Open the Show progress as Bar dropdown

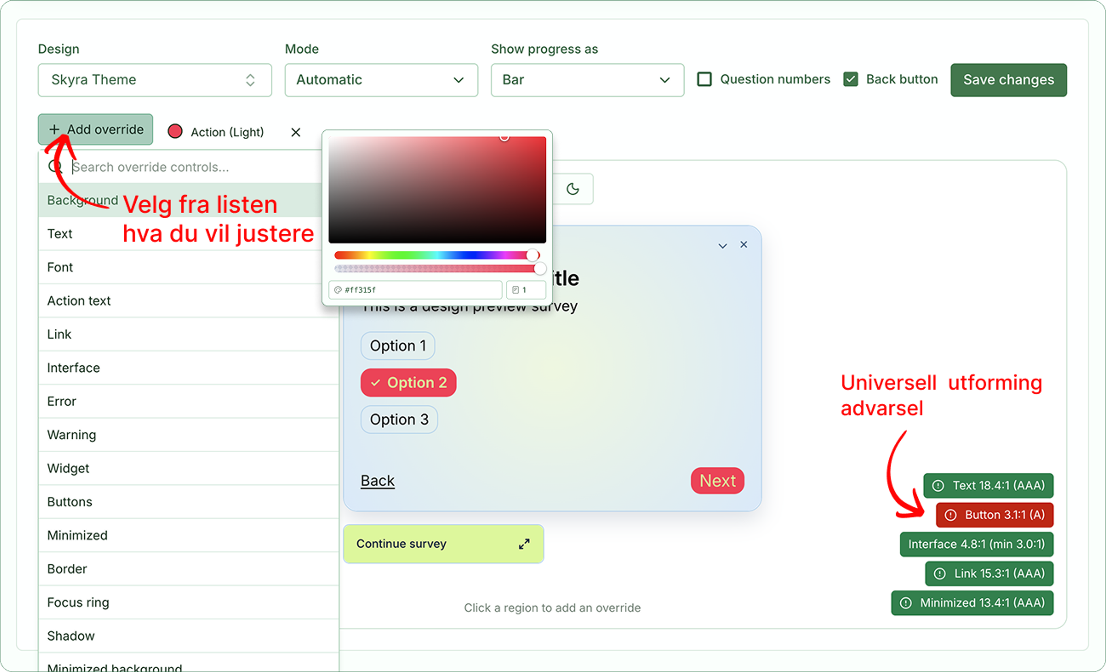point(587,80)
